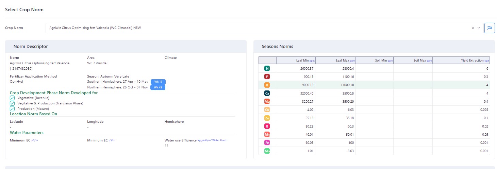The height and width of the screenshot is (169, 497).
Task: Click the Norm Descriptor panel header
Action: pos(126,46)
